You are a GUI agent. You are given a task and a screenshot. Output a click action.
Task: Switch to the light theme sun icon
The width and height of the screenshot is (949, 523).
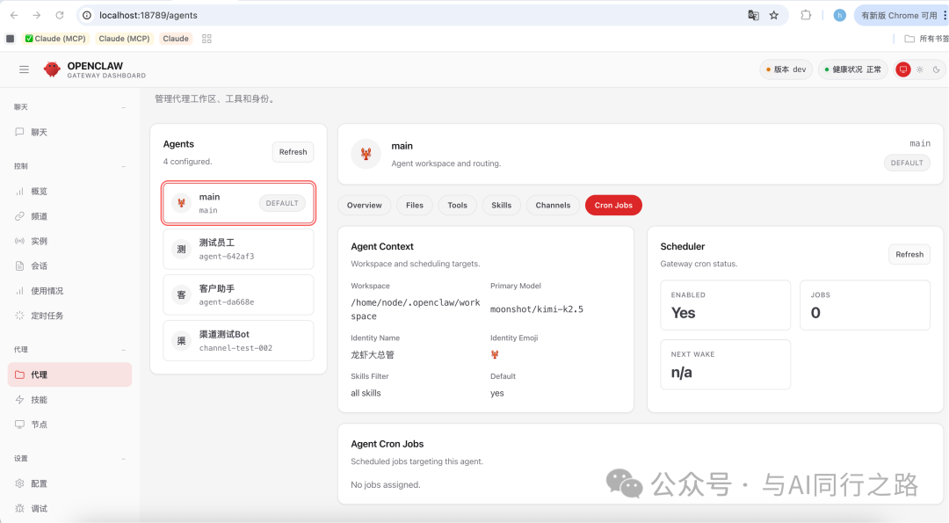pos(920,69)
